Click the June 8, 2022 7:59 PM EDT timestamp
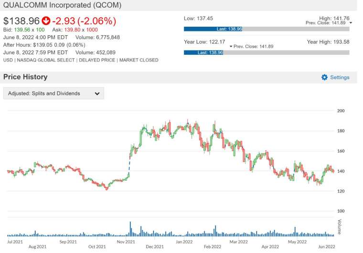This screenshot has height=253, width=363. [x=35, y=52]
